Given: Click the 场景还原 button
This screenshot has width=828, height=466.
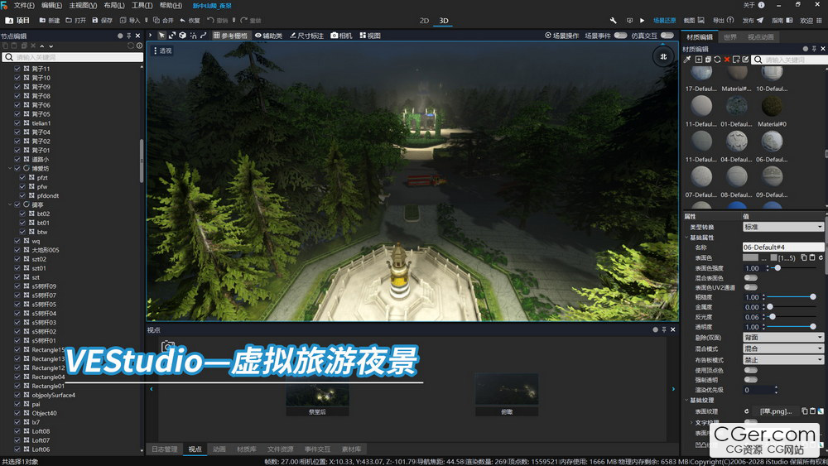Looking at the screenshot, I should (664, 21).
